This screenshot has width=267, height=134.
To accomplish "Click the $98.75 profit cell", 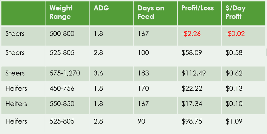I will (192, 121).
